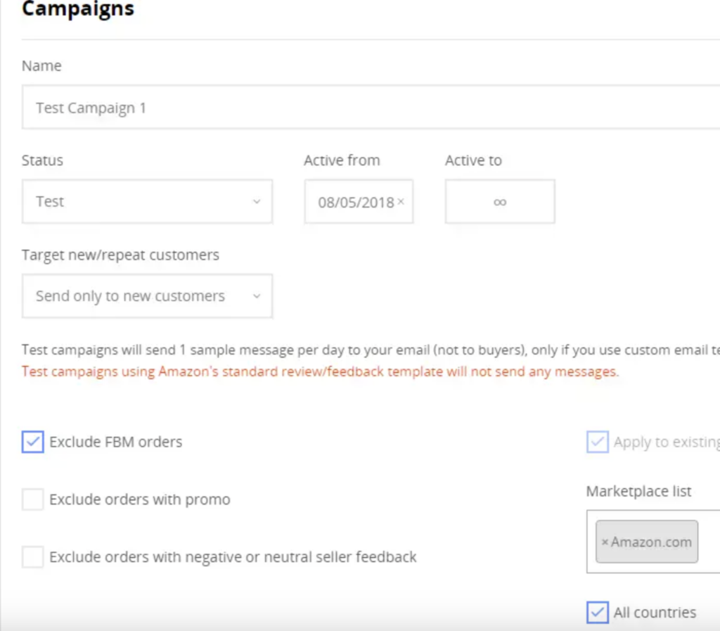Viewport: 720px width, 631px height.
Task: Click the All countries label text
Action: [x=655, y=613]
